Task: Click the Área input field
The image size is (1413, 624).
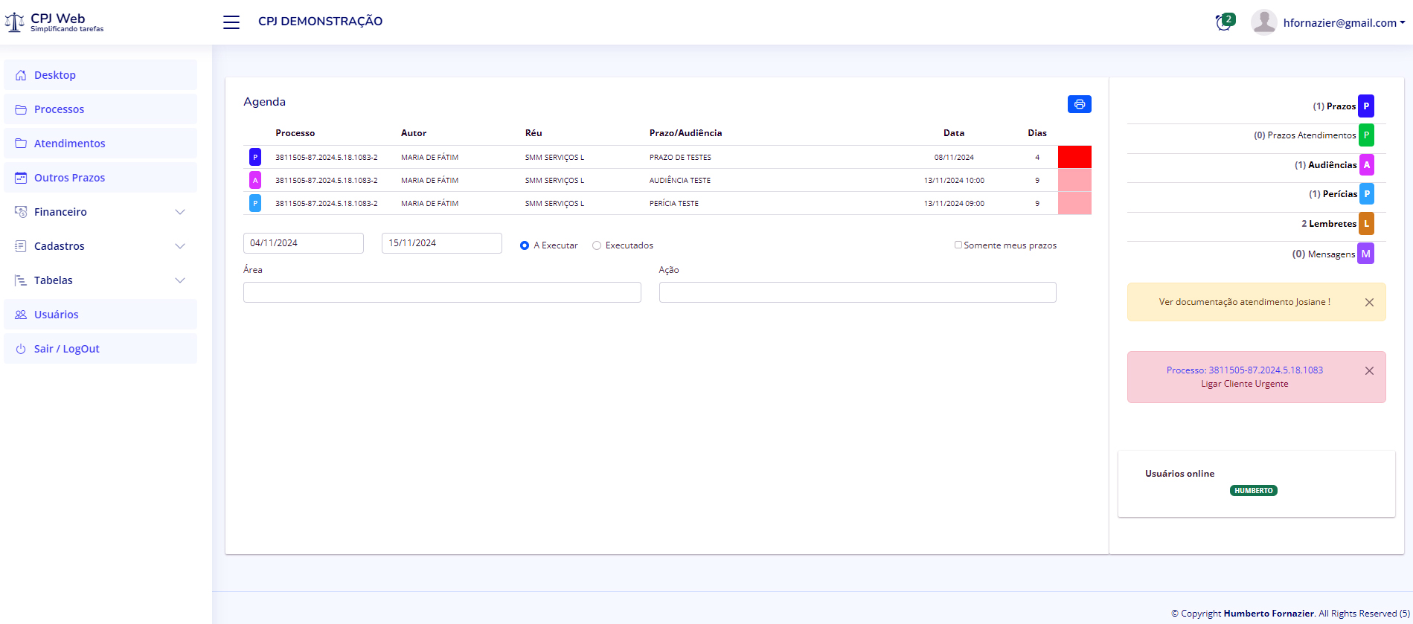Action: point(442,292)
